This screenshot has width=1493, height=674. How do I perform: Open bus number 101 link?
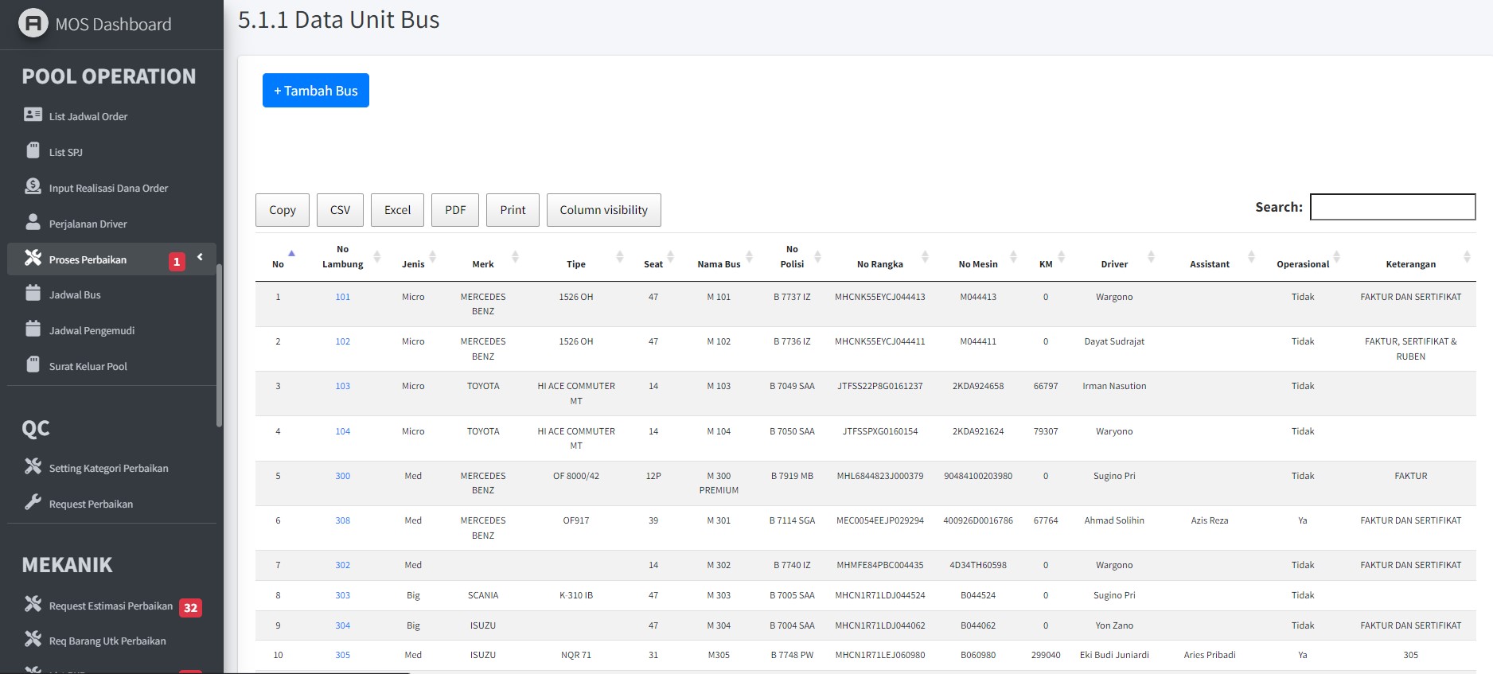coord(342,297)
